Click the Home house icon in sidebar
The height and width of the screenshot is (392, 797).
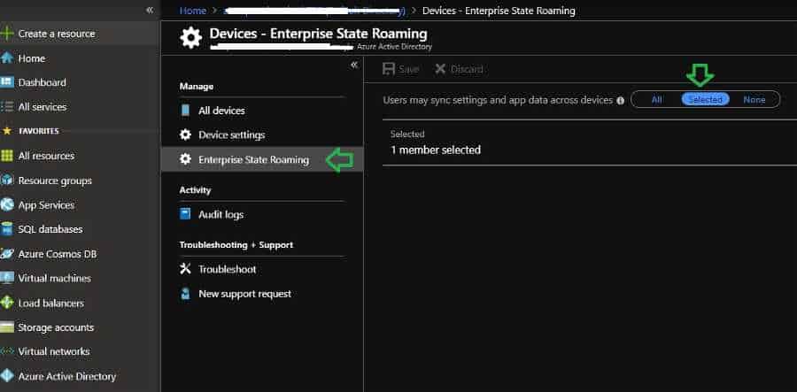[x=7, y=58]
